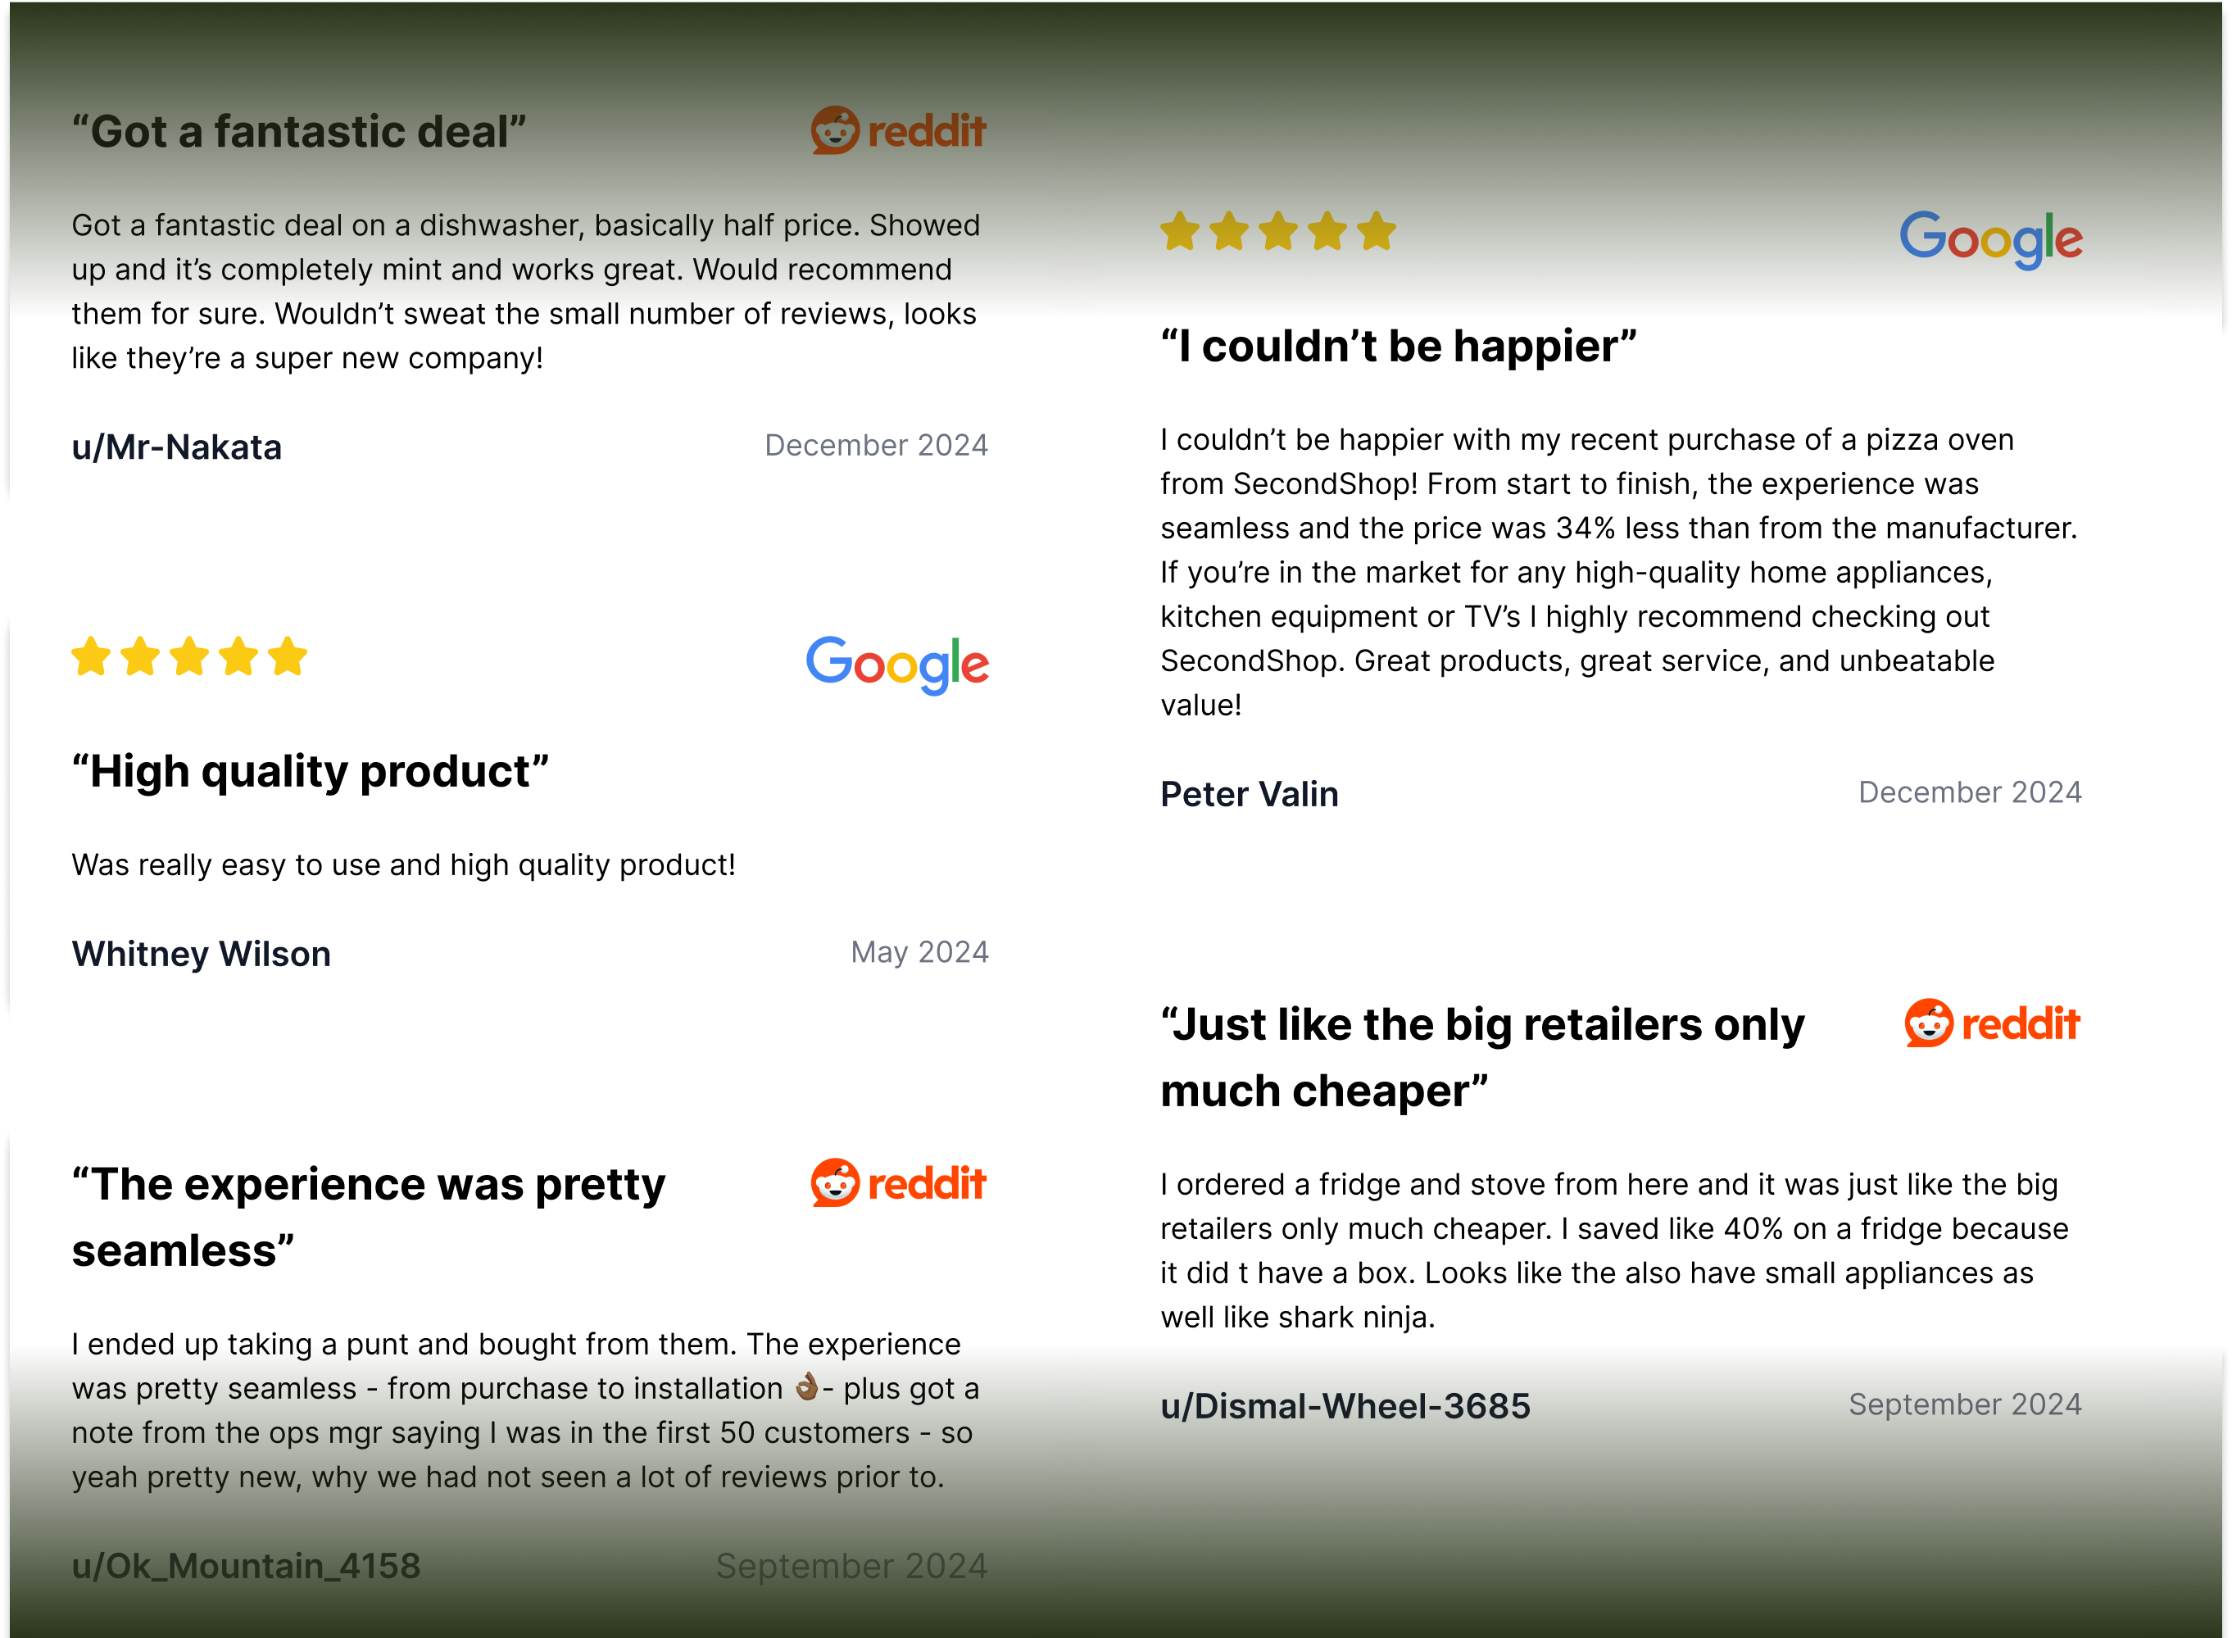Click the OK hand emoji in the review

(x=807, y=1386)
